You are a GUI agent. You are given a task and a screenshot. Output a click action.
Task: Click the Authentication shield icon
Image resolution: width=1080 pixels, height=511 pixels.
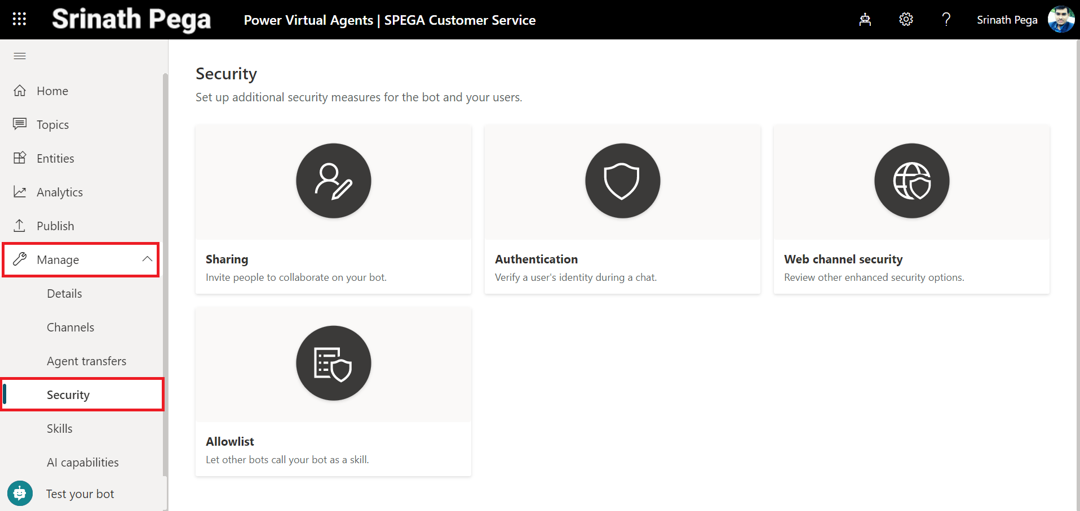click(622, 181)
